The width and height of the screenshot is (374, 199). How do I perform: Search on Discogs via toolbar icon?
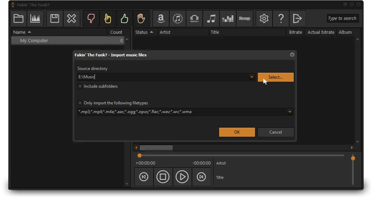[x=245, y=18]
